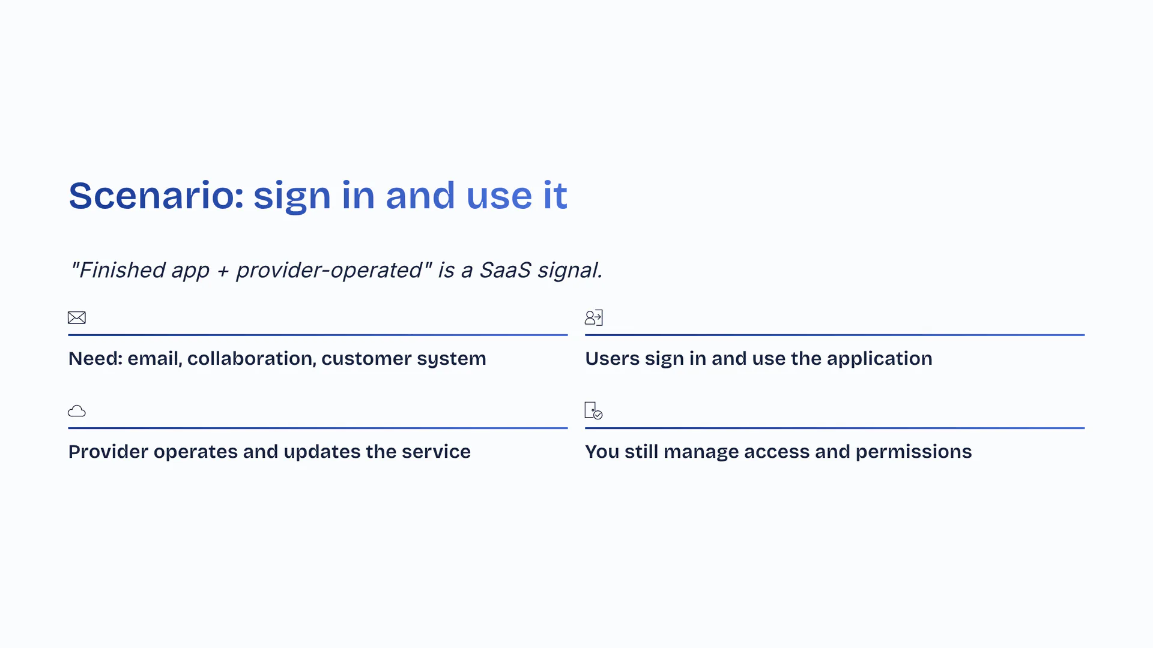
Task: Click the word "SaaS" in the italic subtitle
Action: [504, 271]
